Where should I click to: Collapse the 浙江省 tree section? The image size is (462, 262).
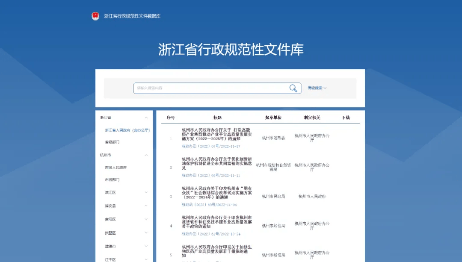click(x=146, y=118)
